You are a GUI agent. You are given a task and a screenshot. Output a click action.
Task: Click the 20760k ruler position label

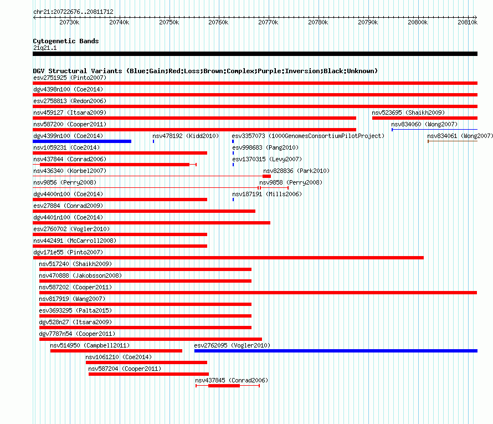(x=218, y=22)
